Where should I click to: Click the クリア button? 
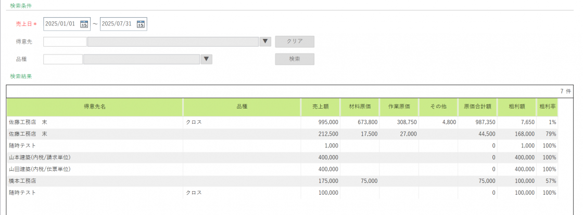tap(294, 42)
